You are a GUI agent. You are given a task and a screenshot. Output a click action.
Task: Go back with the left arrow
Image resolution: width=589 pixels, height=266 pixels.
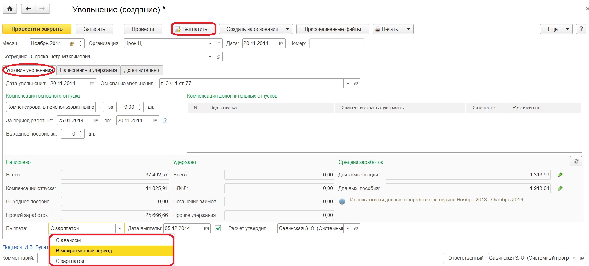(x=28, y=9)
